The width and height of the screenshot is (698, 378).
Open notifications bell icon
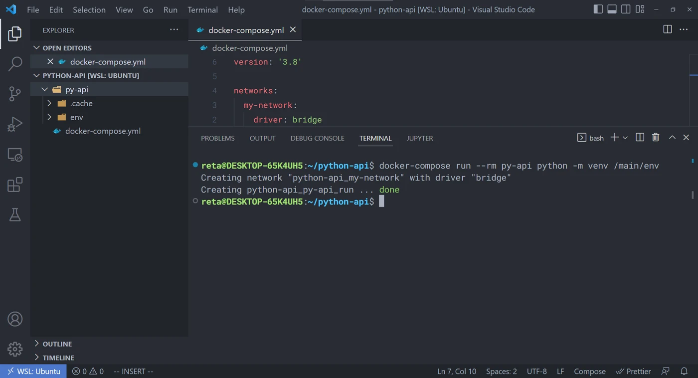pyautogui.click(x=684, y=371)
